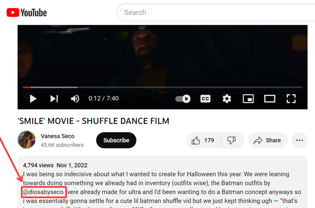Enable theater mode
The width and height of the screenshot is (315, 208).
coord(270,99)
